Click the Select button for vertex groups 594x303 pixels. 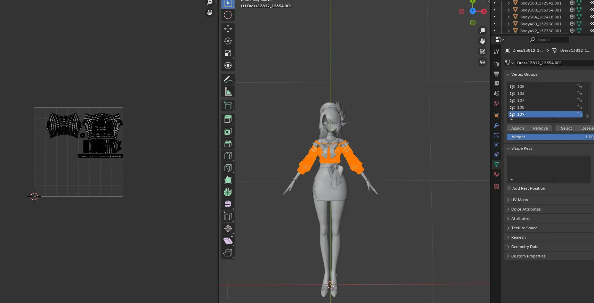coord(567,128)
